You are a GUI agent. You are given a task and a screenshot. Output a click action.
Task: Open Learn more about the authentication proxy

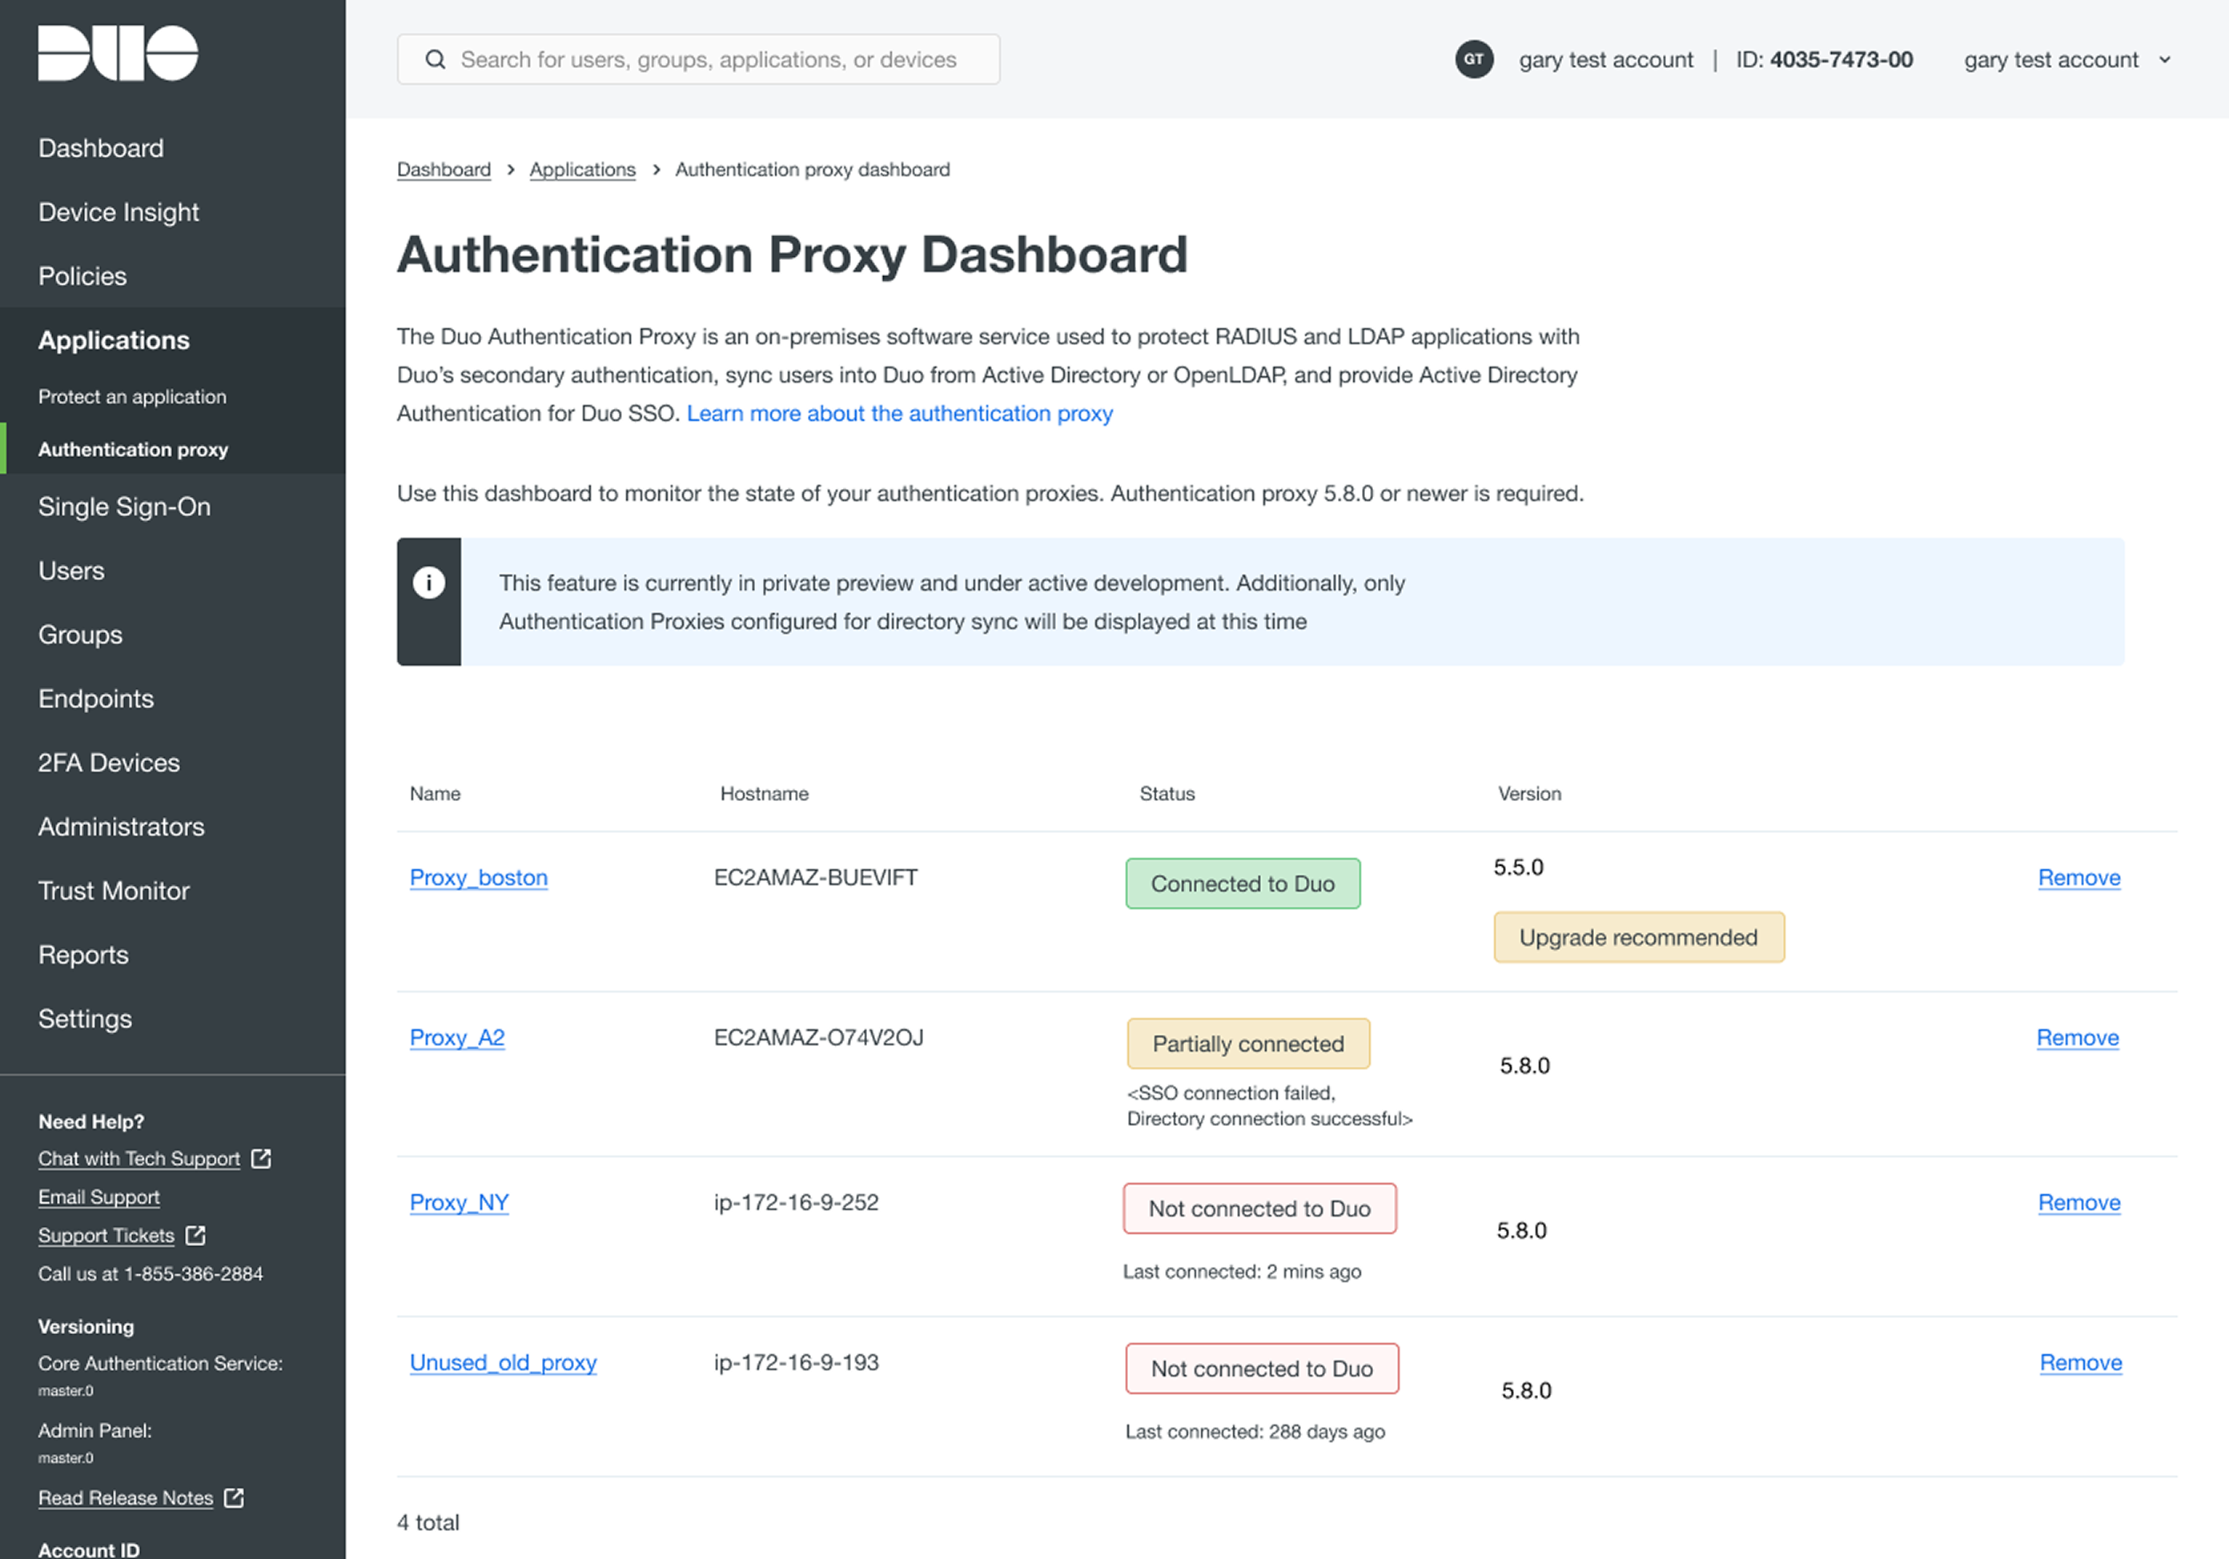899,413
